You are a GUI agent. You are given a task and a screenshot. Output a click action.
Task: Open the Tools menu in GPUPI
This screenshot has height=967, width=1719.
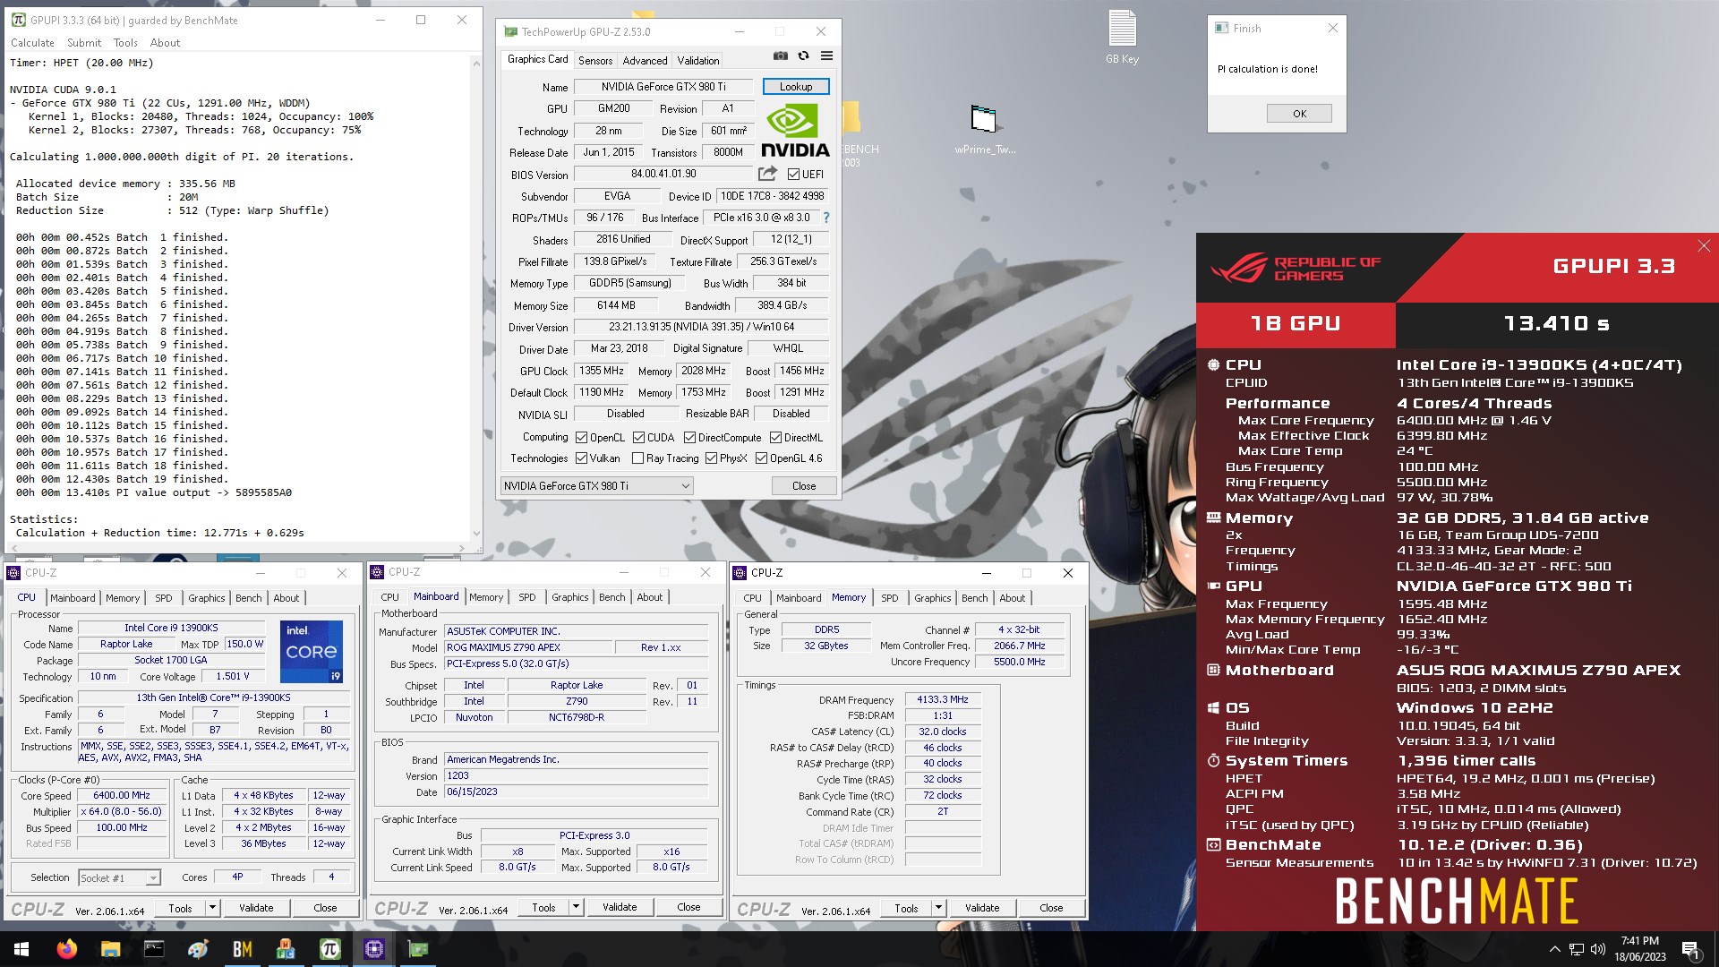click(x=125, y=43)
